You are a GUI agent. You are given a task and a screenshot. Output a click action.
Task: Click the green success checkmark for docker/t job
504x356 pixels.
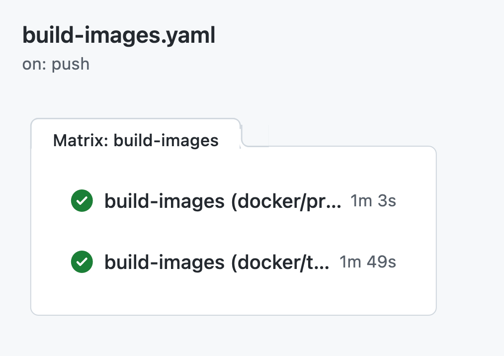[x=82, y=262]
